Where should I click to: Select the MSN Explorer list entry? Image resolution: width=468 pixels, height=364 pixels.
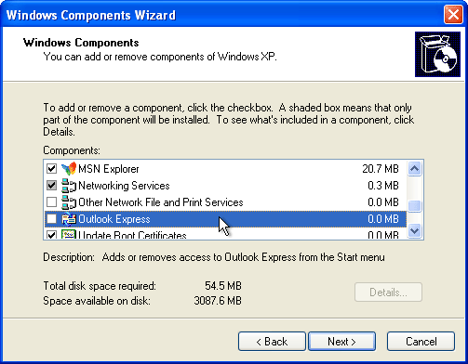point(225,169)
